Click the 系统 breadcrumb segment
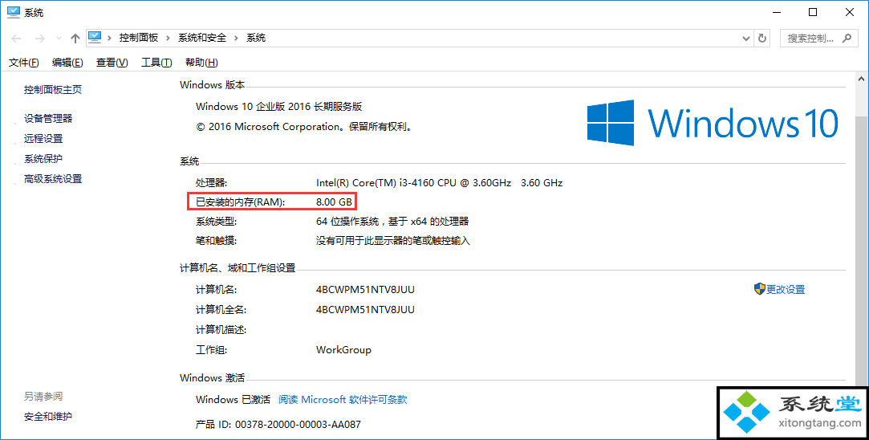 click(256, 38)
